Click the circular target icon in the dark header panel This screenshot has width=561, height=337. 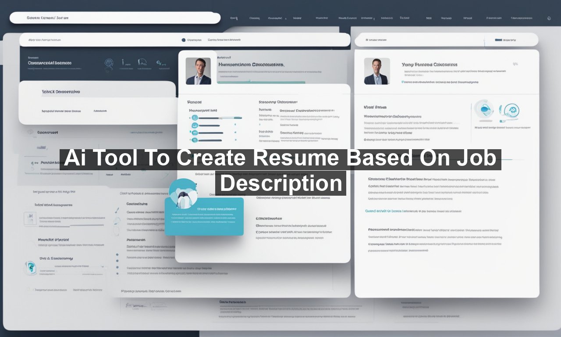109,64
